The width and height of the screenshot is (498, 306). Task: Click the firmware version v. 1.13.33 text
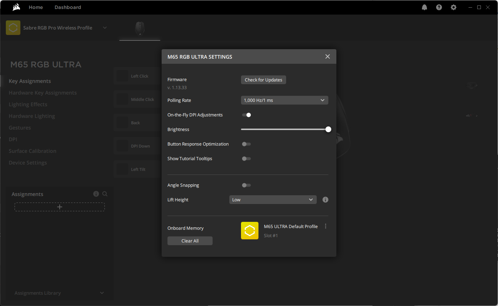pyautogui.click(x=177, y=87)
